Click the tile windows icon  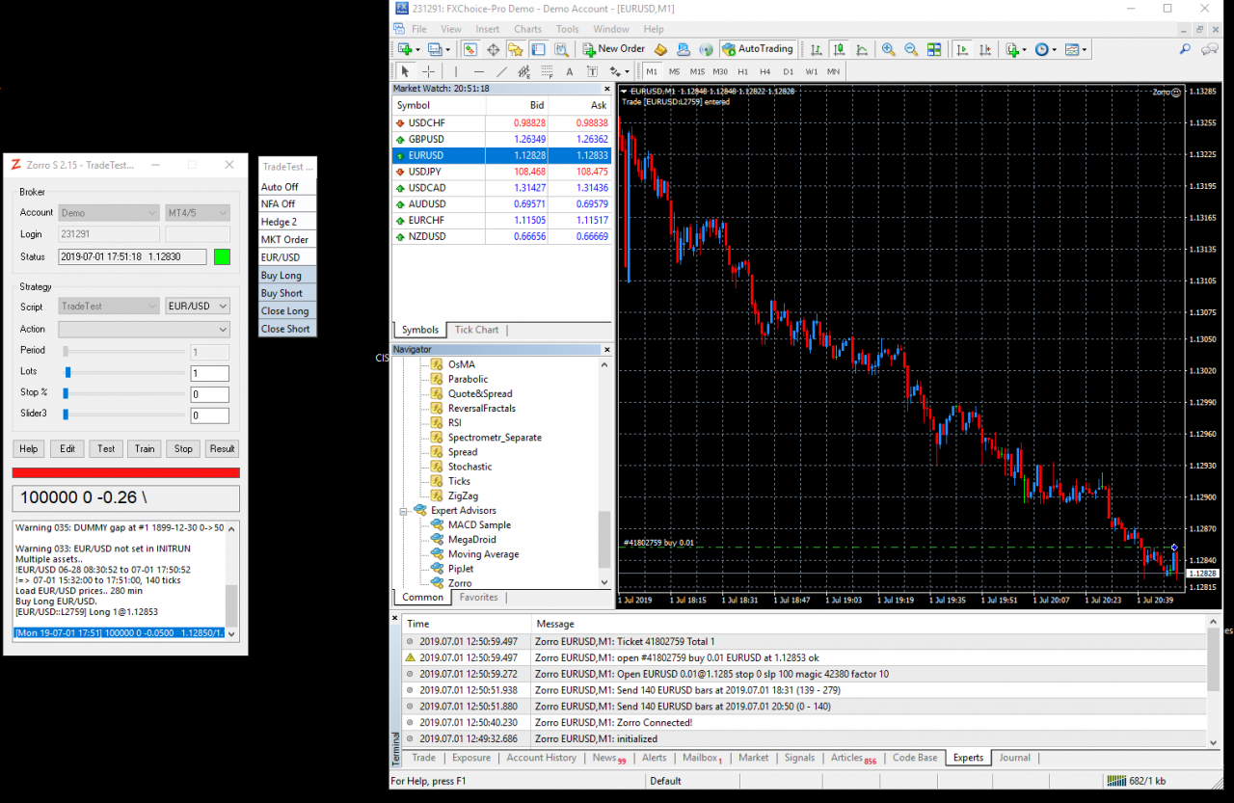933,49
